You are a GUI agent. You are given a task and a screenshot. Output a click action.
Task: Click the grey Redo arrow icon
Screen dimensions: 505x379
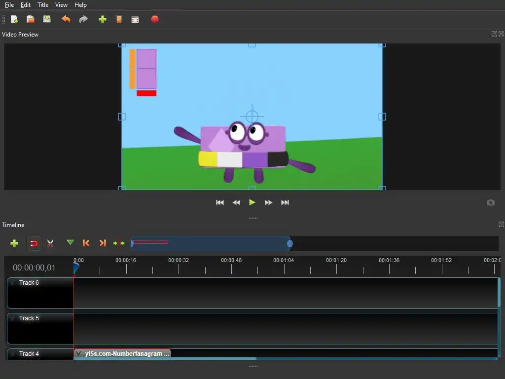click(x=83, y=19)
